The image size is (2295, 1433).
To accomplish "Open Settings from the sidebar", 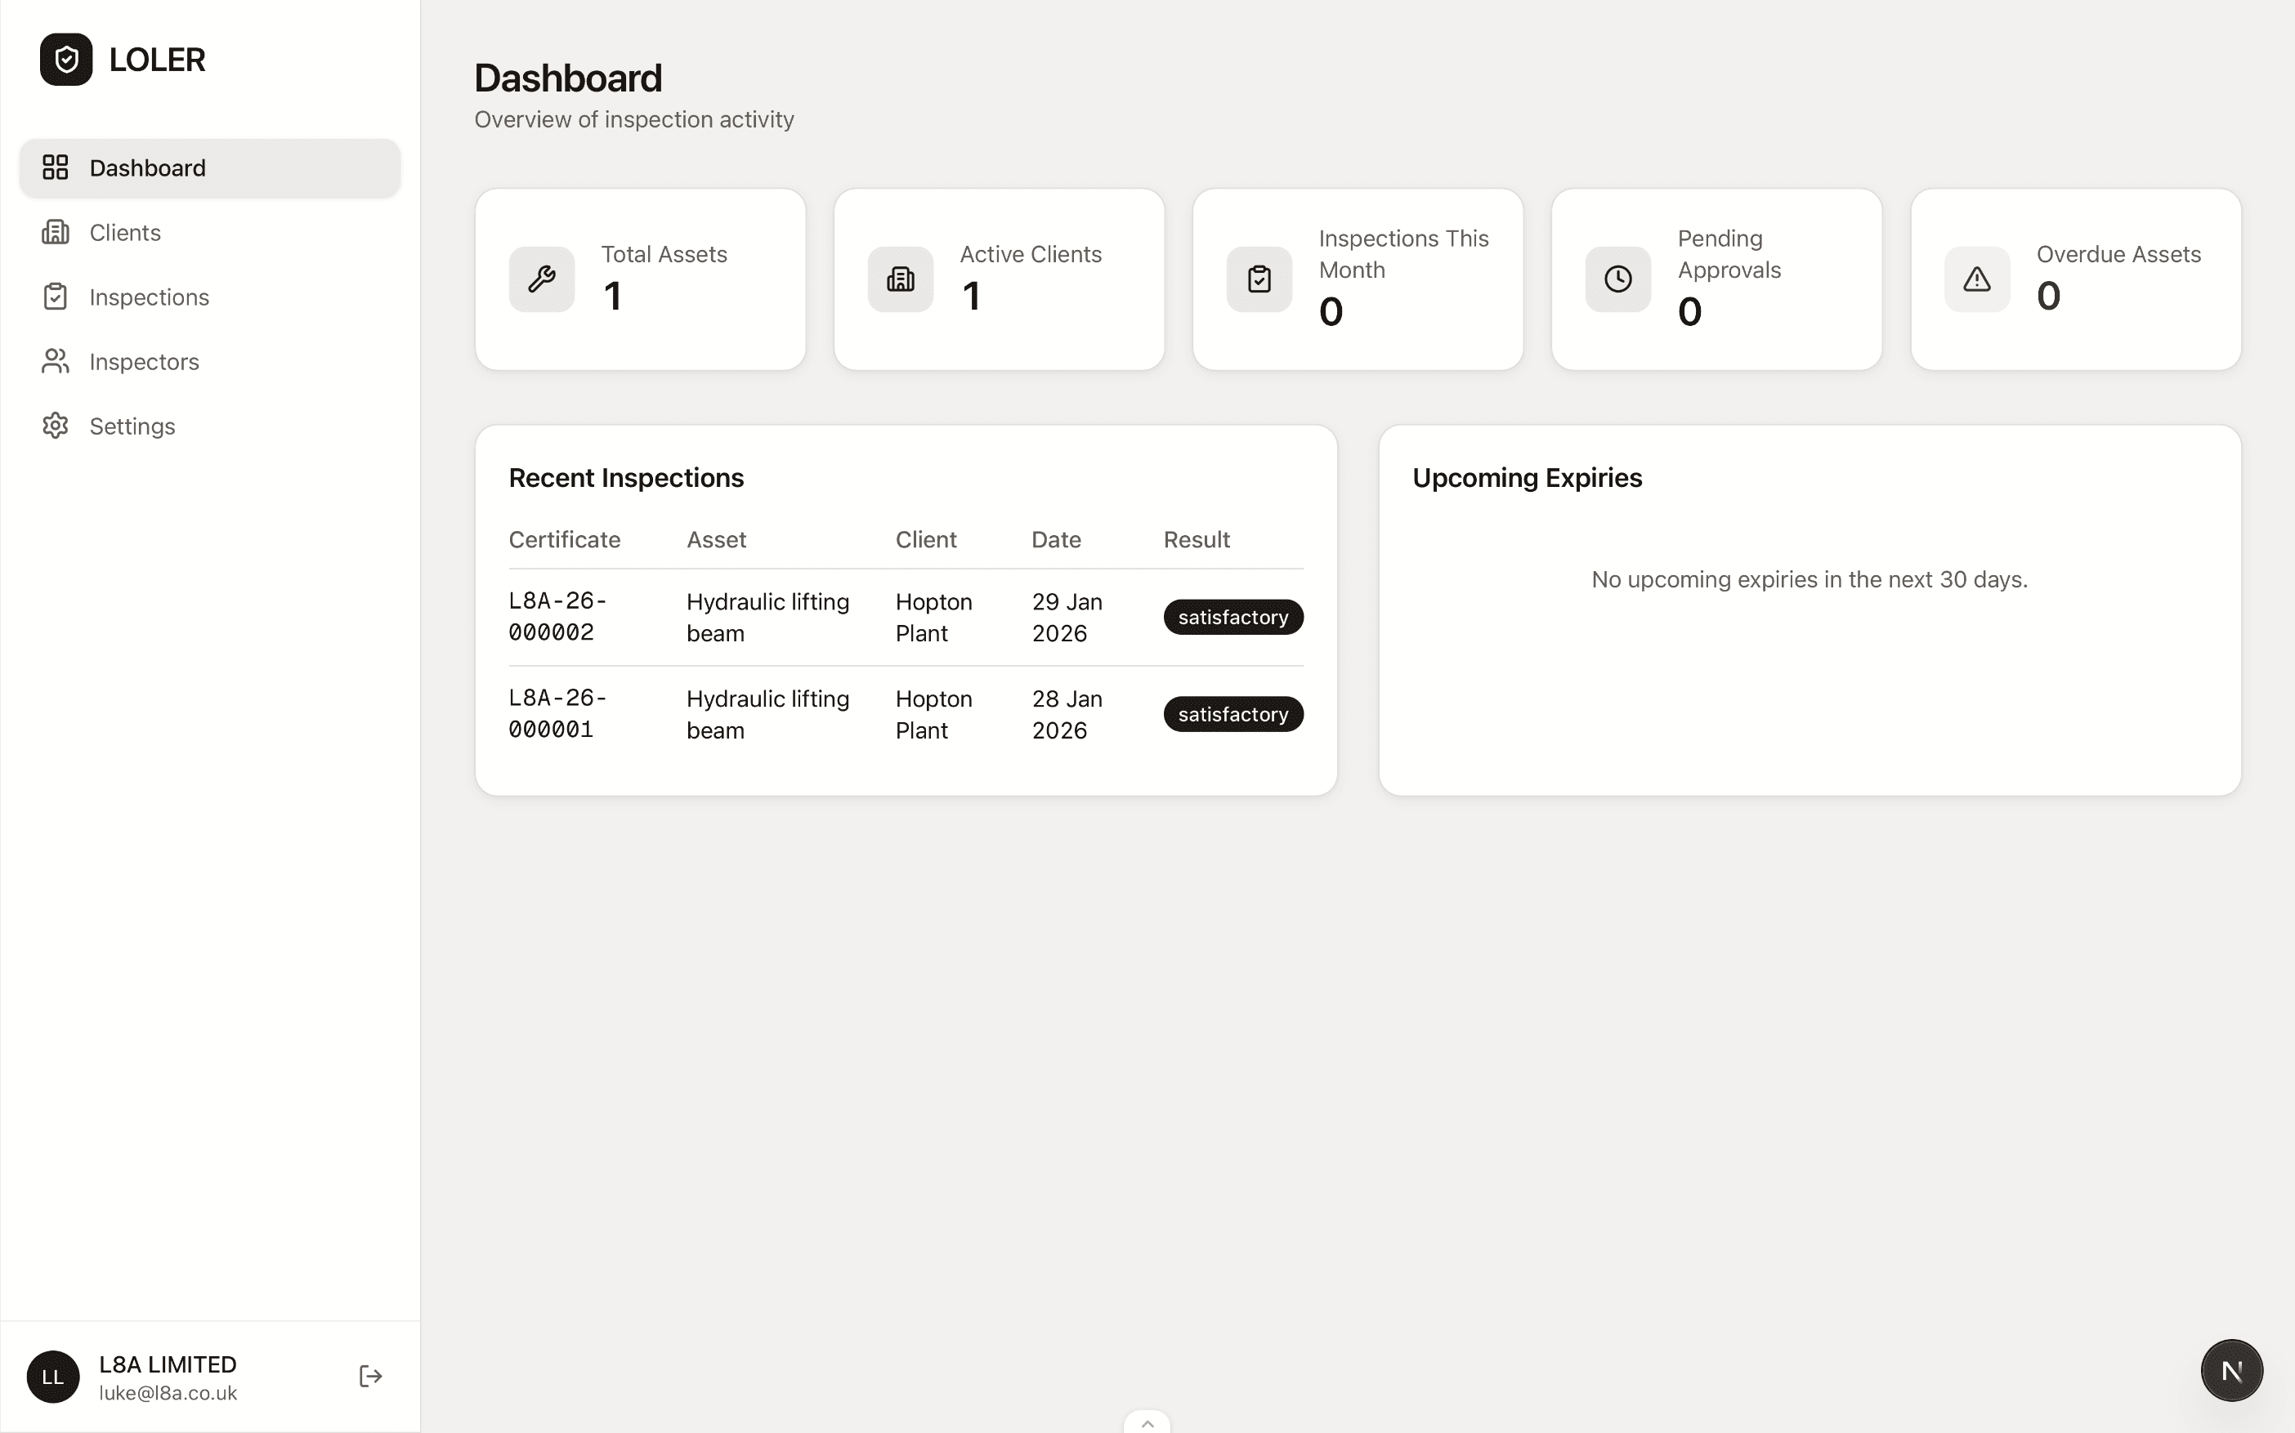I will pyautogui.click(x=132, y=426).
